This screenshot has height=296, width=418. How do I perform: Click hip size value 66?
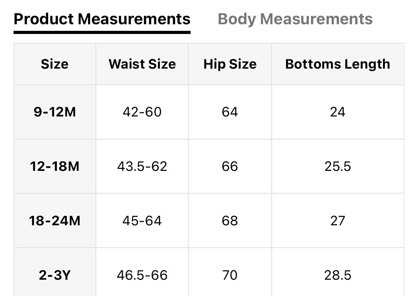[x=230, y=166]
